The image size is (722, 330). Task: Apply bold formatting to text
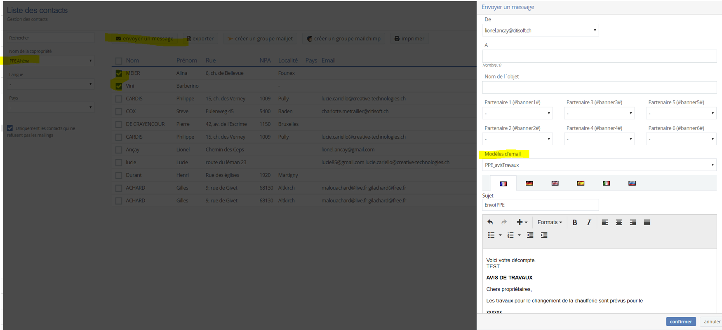(x=574, y=222)
